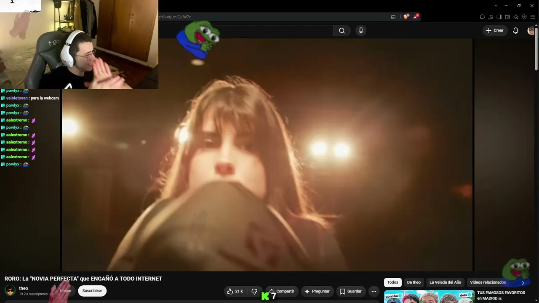Select the La Velada del Año chip

[445, 282]
